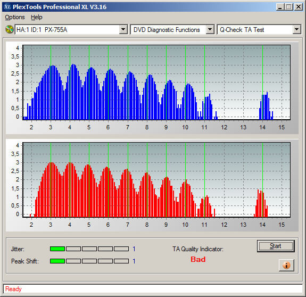Click the XL logo in title bar

(7, 7)
